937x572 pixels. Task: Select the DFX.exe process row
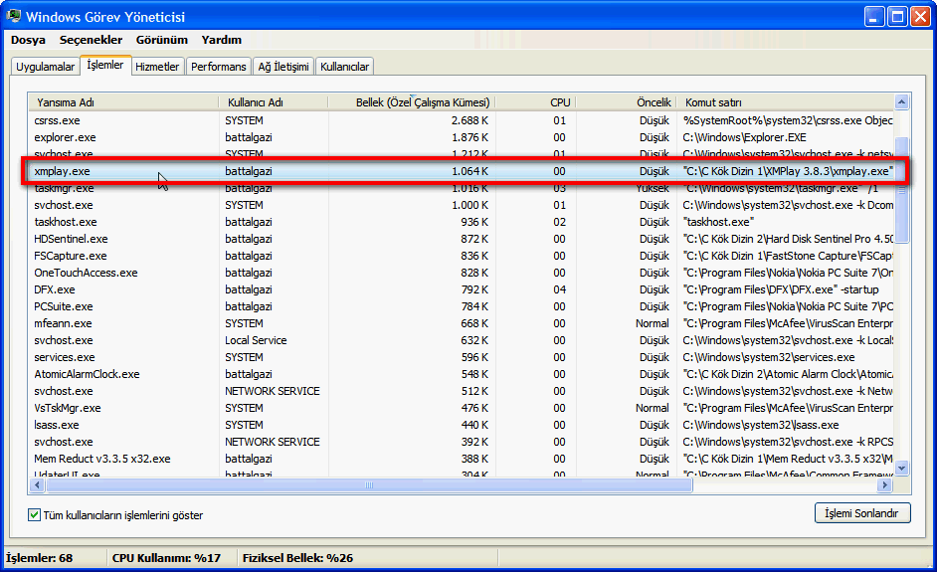pyautogui.click(x=462, y=289)
